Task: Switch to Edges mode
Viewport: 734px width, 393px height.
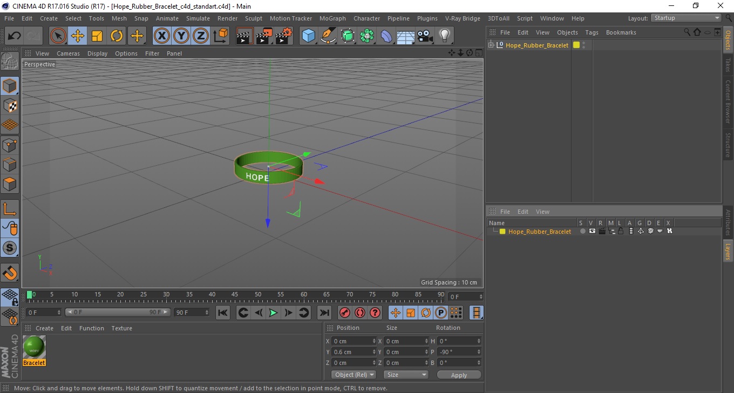Action: point(10,164)
